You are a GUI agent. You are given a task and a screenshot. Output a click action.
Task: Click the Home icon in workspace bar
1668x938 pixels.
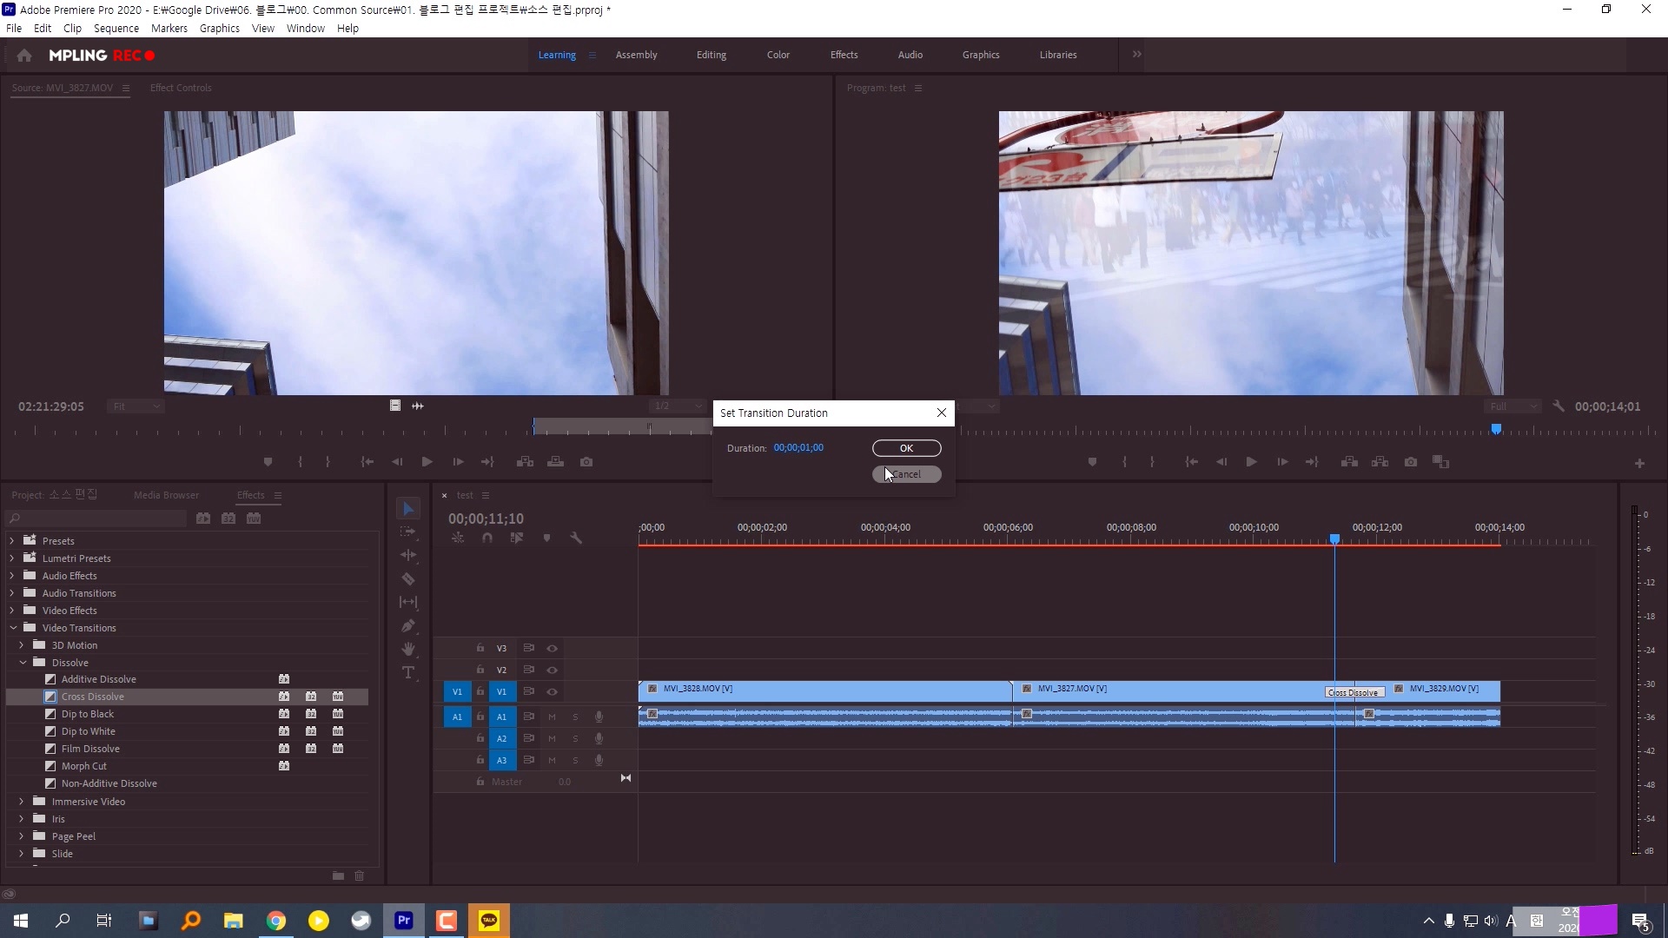tap(24, 55)
